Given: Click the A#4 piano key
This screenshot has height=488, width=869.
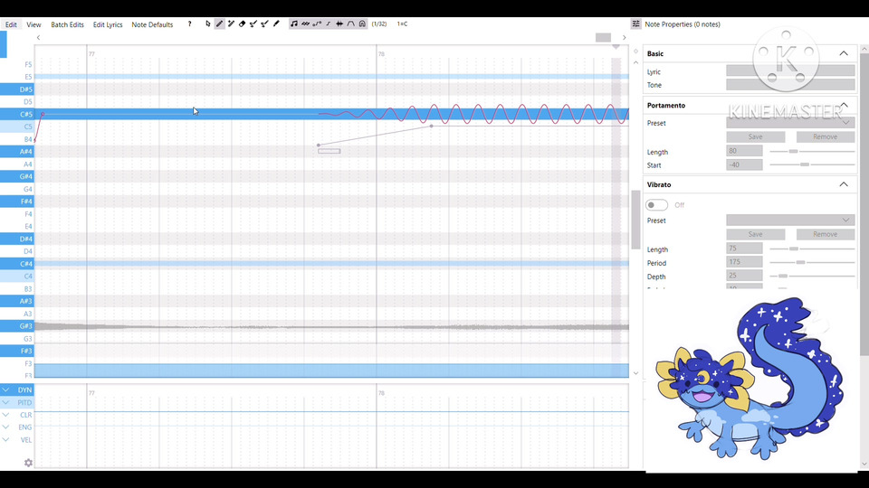Looking at the screenshot, I should tap(17, 152).
